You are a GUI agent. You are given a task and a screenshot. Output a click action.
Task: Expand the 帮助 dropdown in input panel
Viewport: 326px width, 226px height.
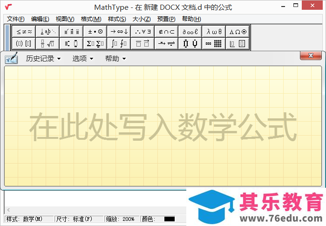tap(115, 59)
